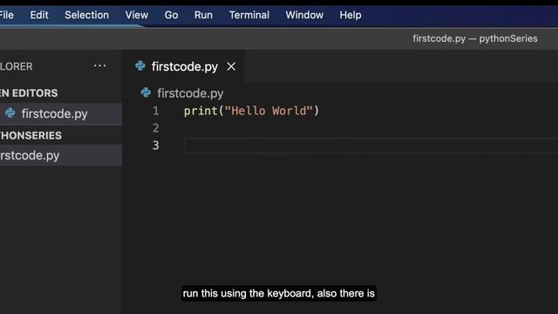Select the file under the pythonSeries folder
The width and height of the screenshot is (558, 314).
[x=61, y=155]
